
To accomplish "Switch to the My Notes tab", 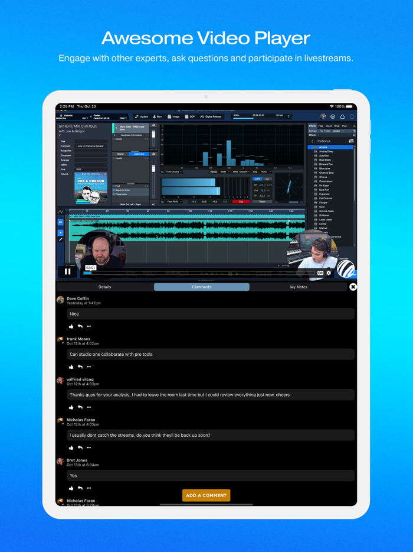I will 299,287.
